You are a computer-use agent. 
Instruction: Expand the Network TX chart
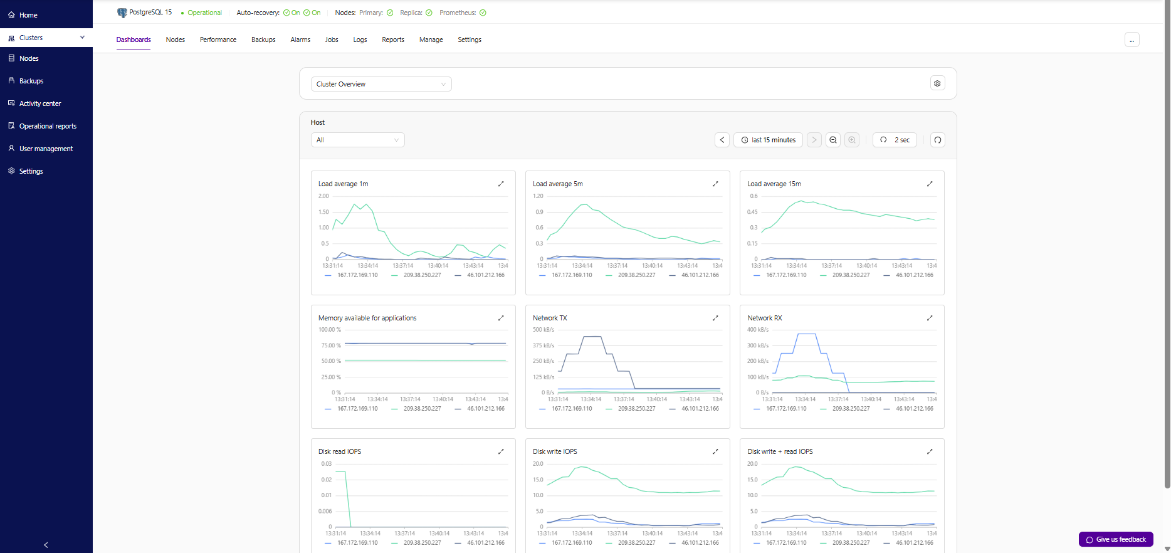(715, 318)
